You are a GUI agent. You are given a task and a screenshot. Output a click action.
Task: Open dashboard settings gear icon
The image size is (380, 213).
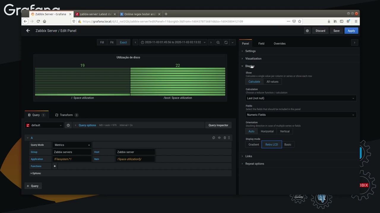(307, 31)
